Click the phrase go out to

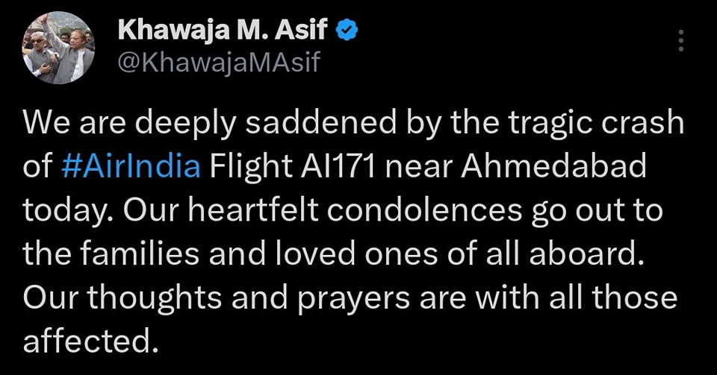pos(596,212)
